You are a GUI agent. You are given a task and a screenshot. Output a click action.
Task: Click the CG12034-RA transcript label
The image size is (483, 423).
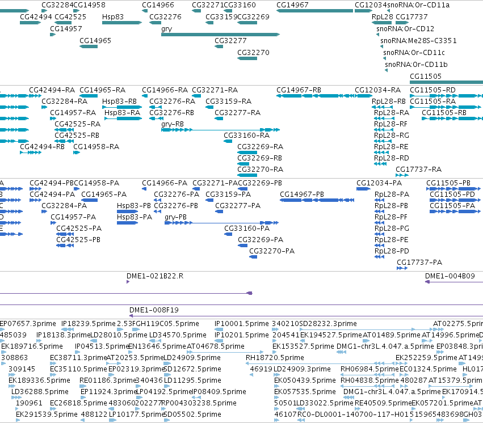click(x=377, y=90)
